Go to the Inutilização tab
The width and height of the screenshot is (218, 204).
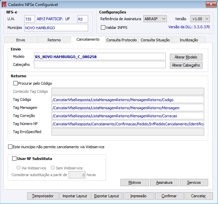pyautogui.click(x=189, y=40)
